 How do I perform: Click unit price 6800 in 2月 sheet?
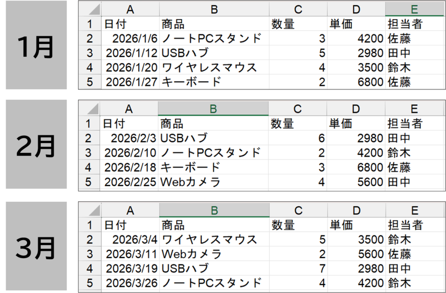coord(355,167)
